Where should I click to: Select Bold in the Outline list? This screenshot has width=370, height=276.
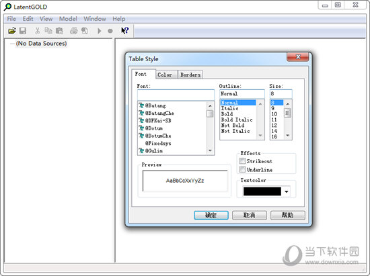227,114
